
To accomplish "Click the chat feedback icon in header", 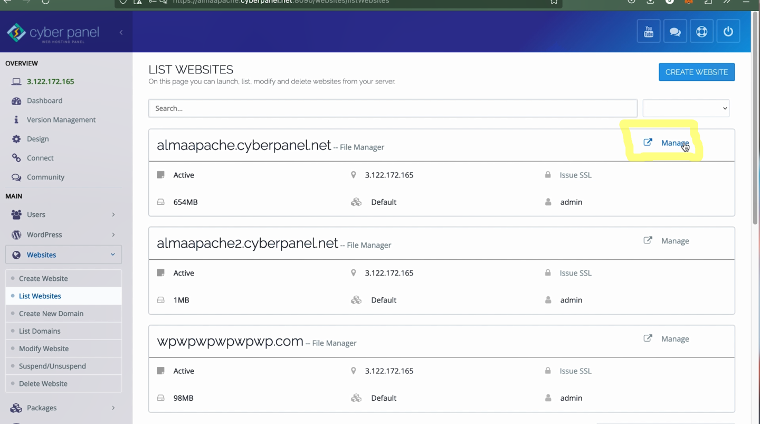I will [x=675, y=31].
